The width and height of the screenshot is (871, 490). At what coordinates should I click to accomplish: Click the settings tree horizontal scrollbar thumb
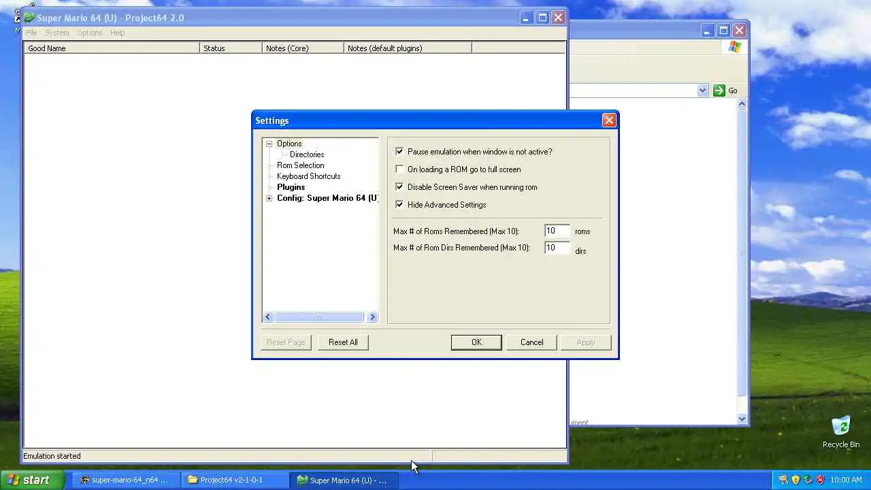319,317
